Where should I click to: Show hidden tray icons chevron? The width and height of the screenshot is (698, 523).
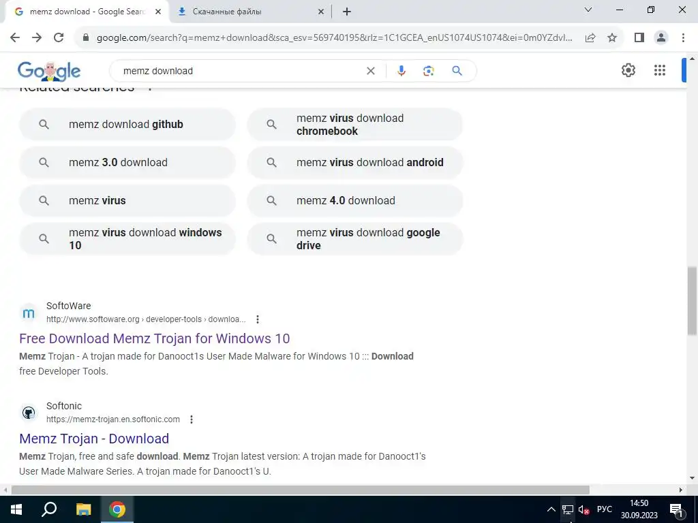tap(551, 509)
